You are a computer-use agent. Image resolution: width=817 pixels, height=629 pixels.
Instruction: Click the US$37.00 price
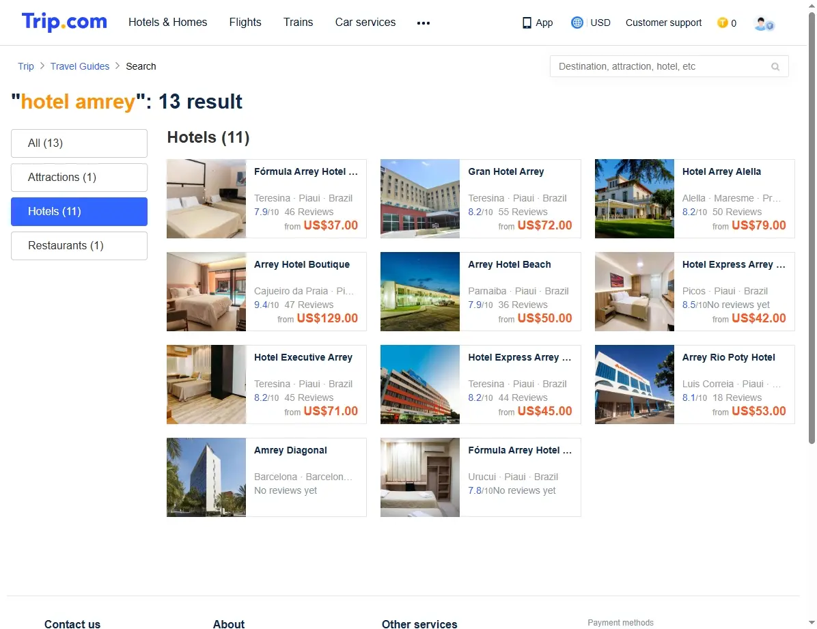pos(331,225)
